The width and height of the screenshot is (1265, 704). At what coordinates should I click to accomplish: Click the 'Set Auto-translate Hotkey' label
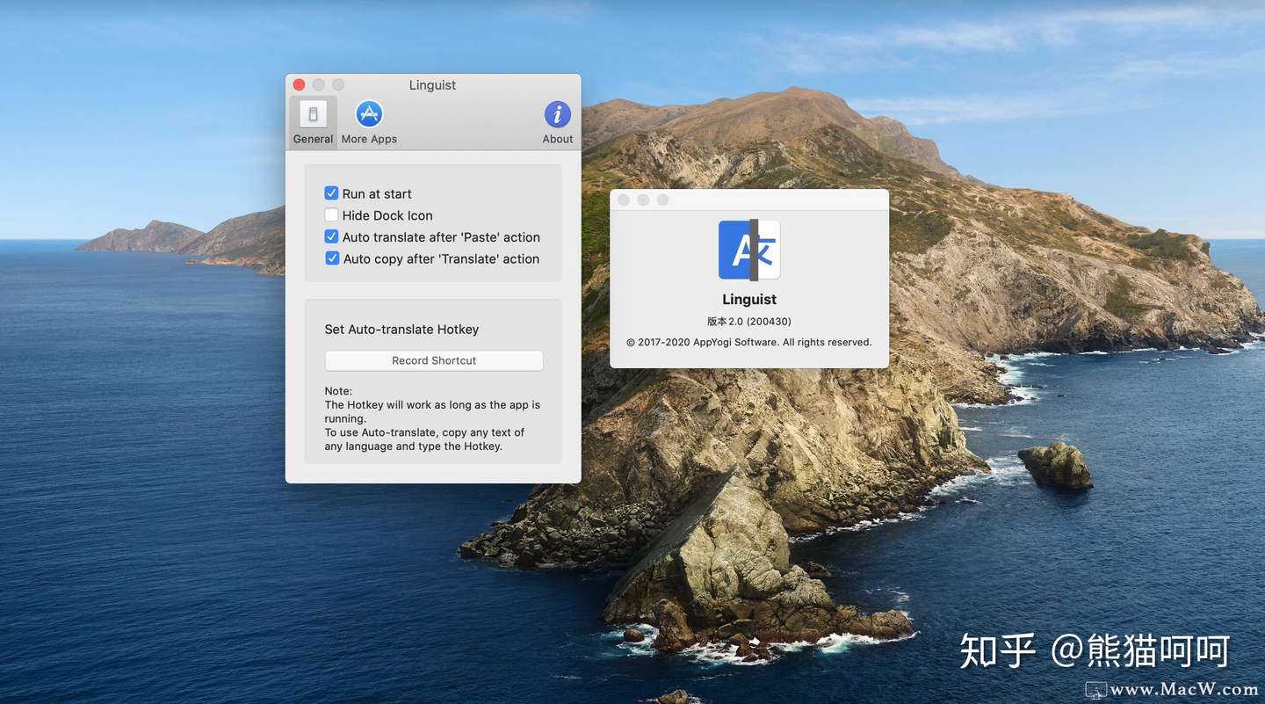(x=401, y=330)
